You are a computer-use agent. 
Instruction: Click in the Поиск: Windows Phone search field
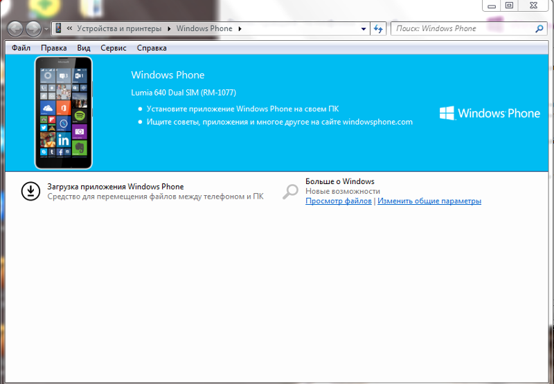461,29
